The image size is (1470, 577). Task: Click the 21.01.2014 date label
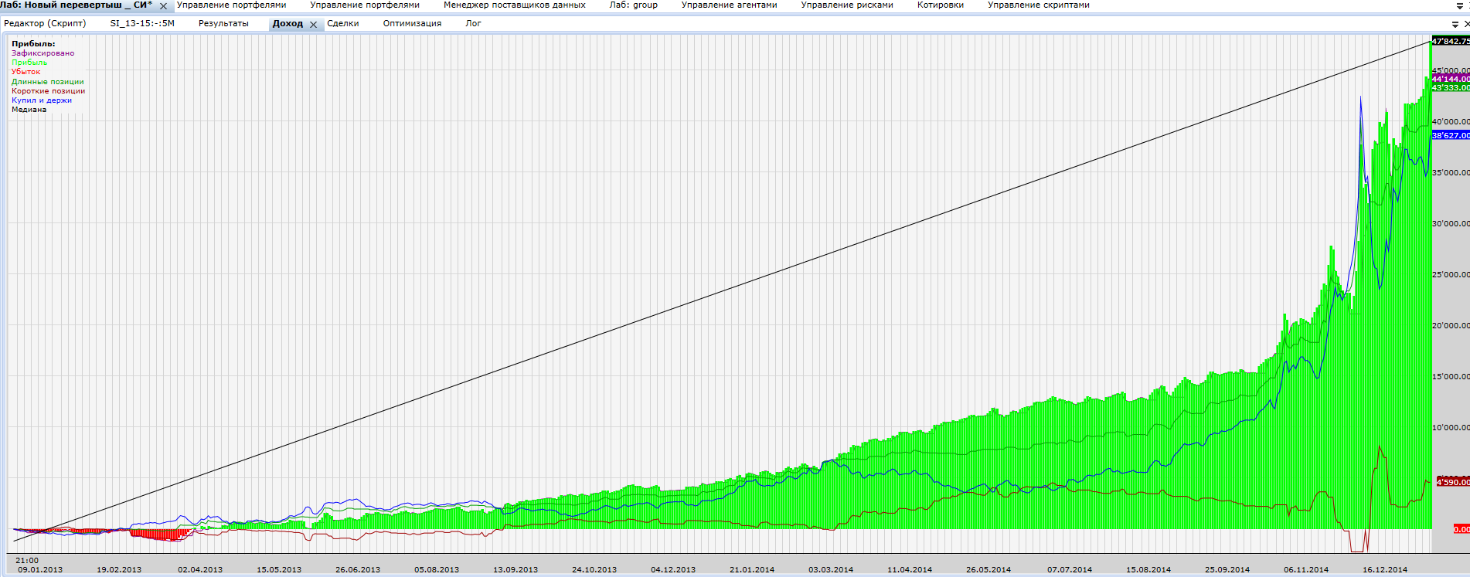click(x=752, y=570)
